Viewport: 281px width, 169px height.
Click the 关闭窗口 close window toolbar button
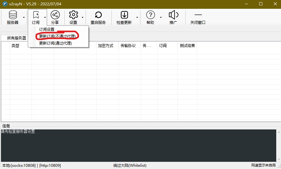[x=198, y=17]
